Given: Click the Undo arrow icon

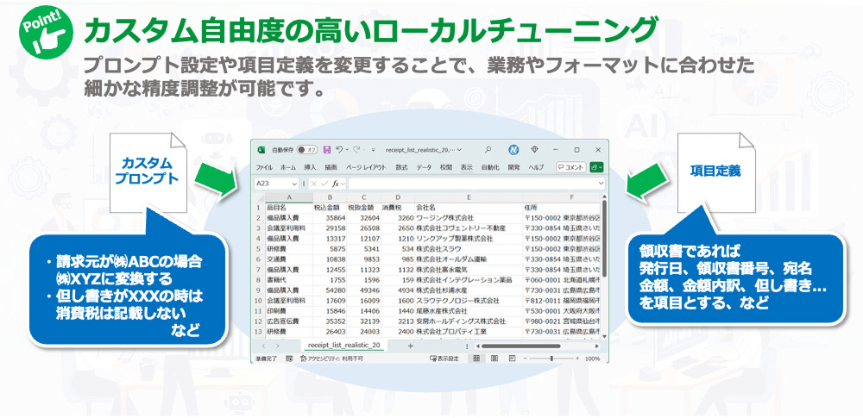Looking at the screenshot, I should (341, 149).
